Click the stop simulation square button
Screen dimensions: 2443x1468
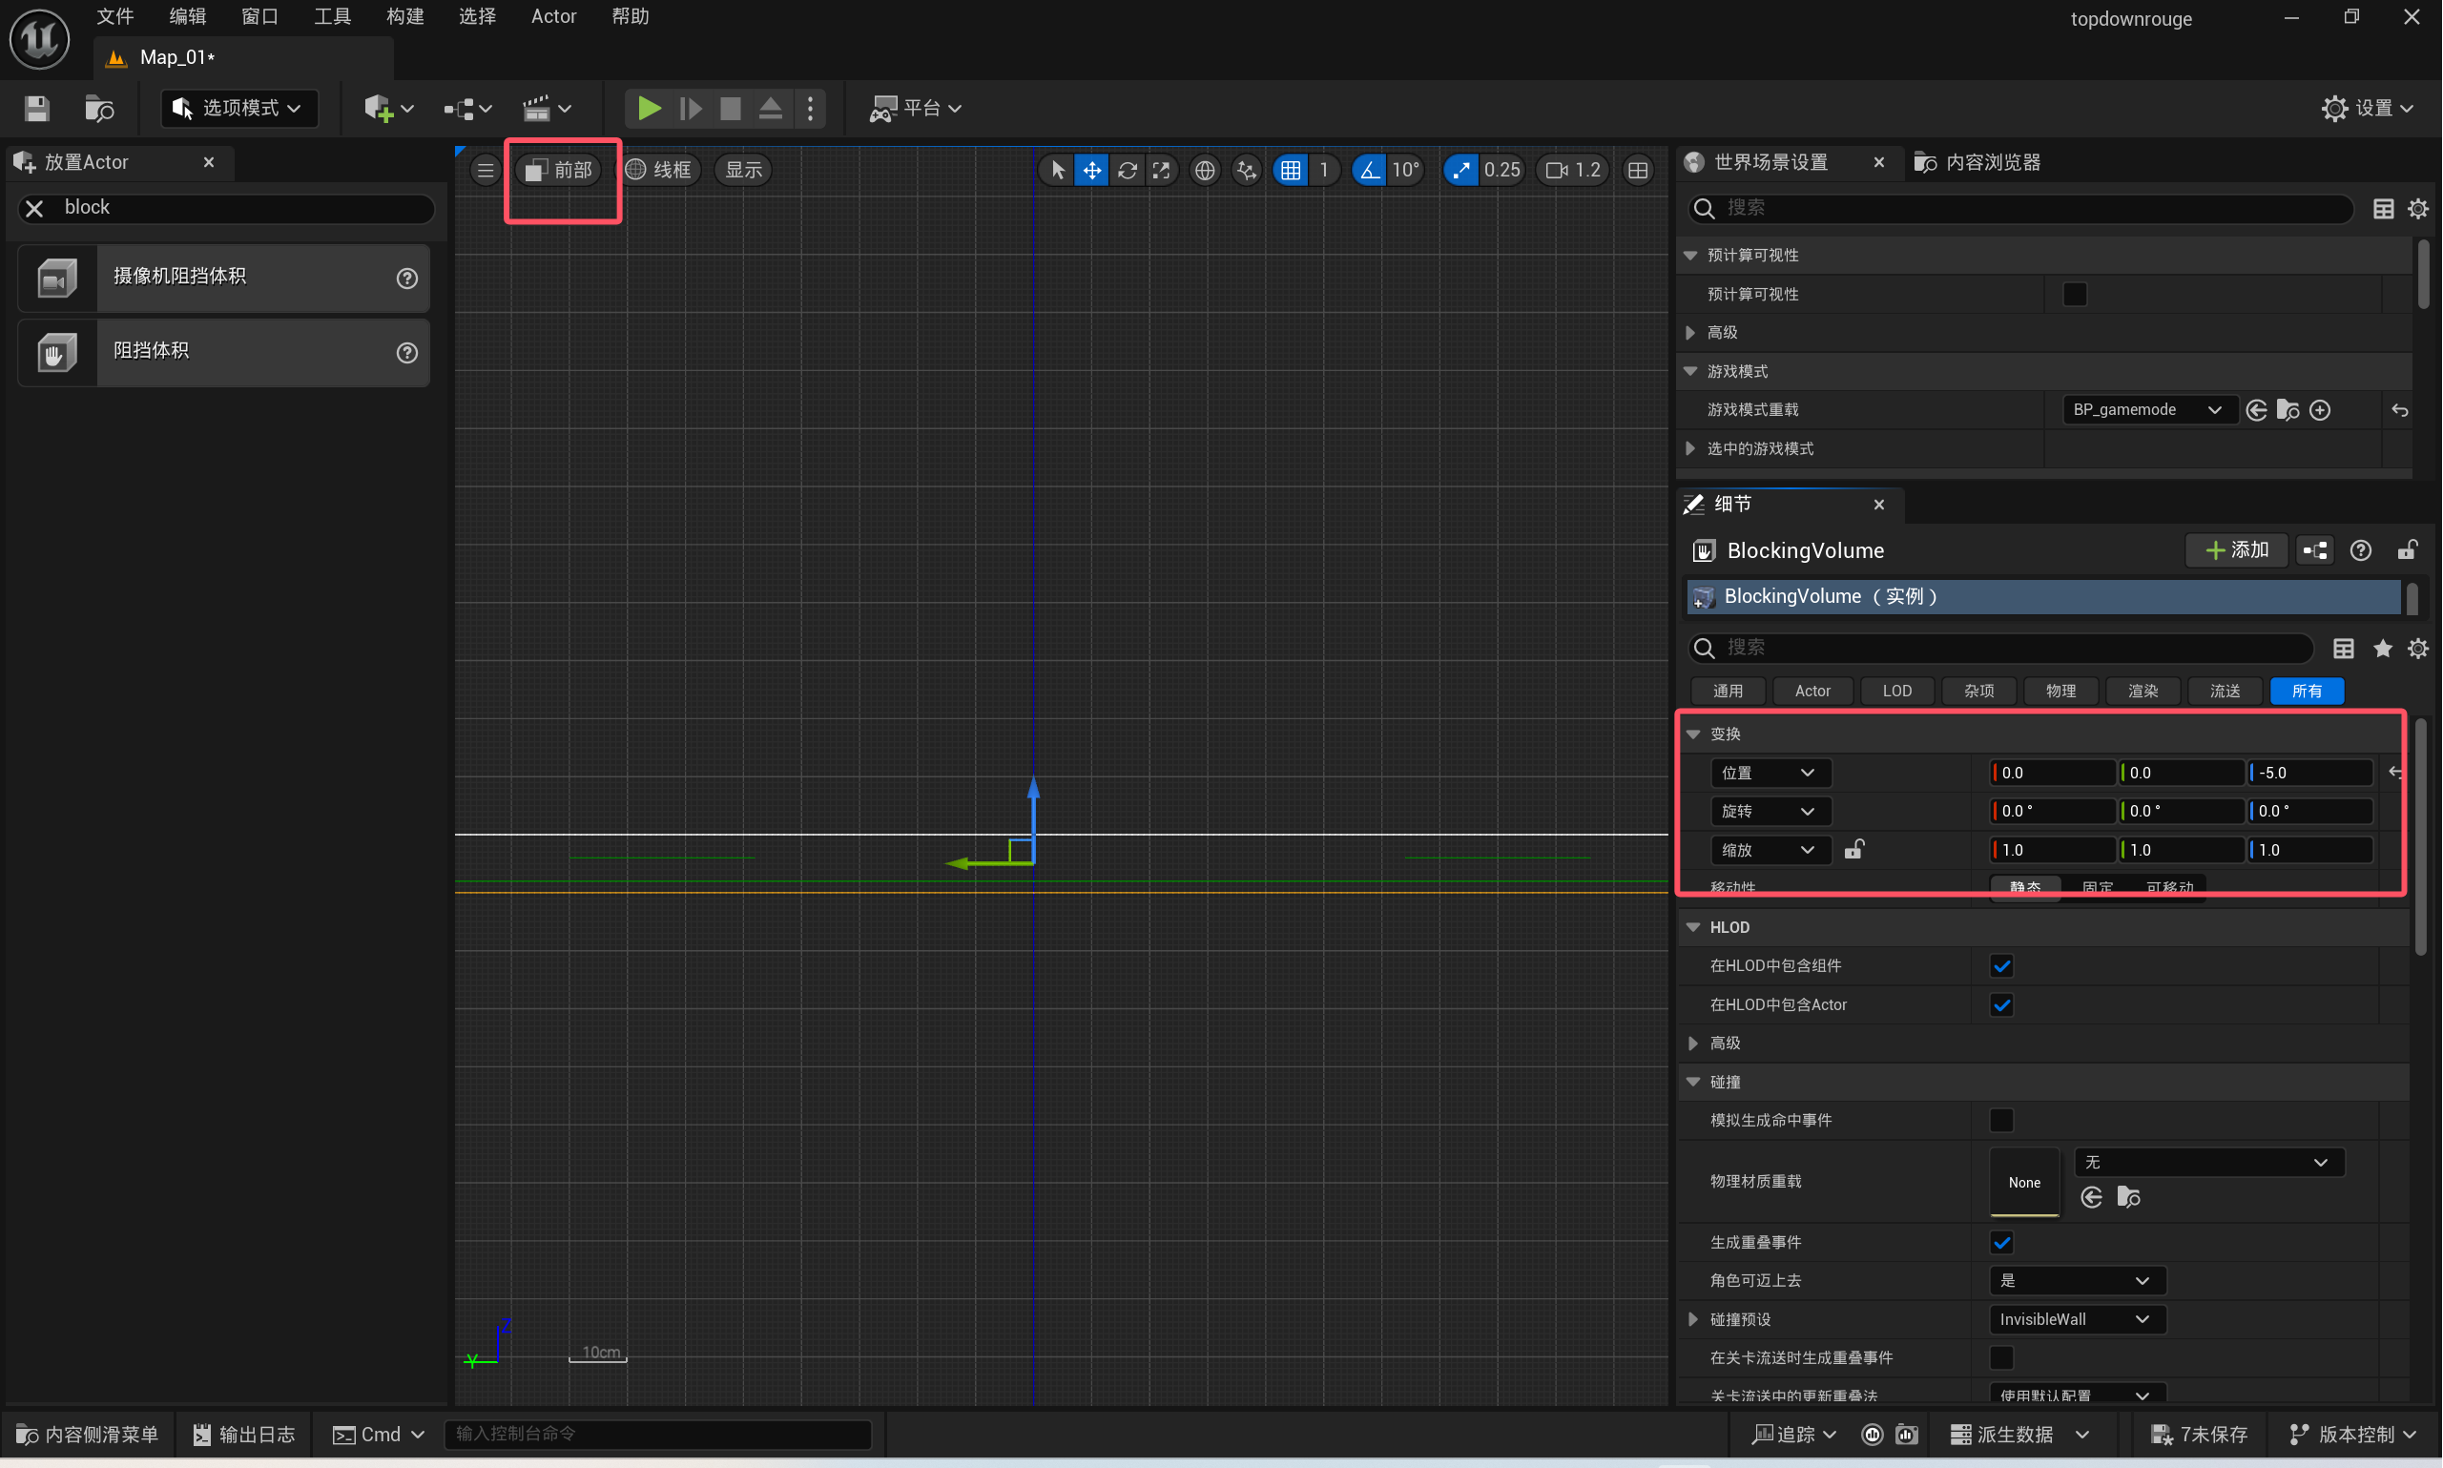(730, 108)
